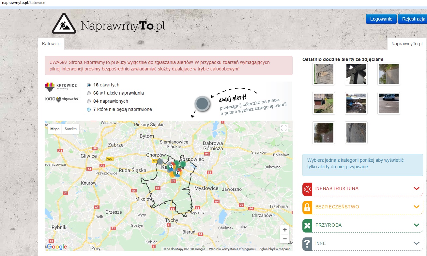
Task: Click the INNE category label
Action: coord(321,243)
